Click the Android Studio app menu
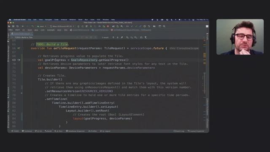The width and height of the screenshot is (270, 152). click(19, 20)
